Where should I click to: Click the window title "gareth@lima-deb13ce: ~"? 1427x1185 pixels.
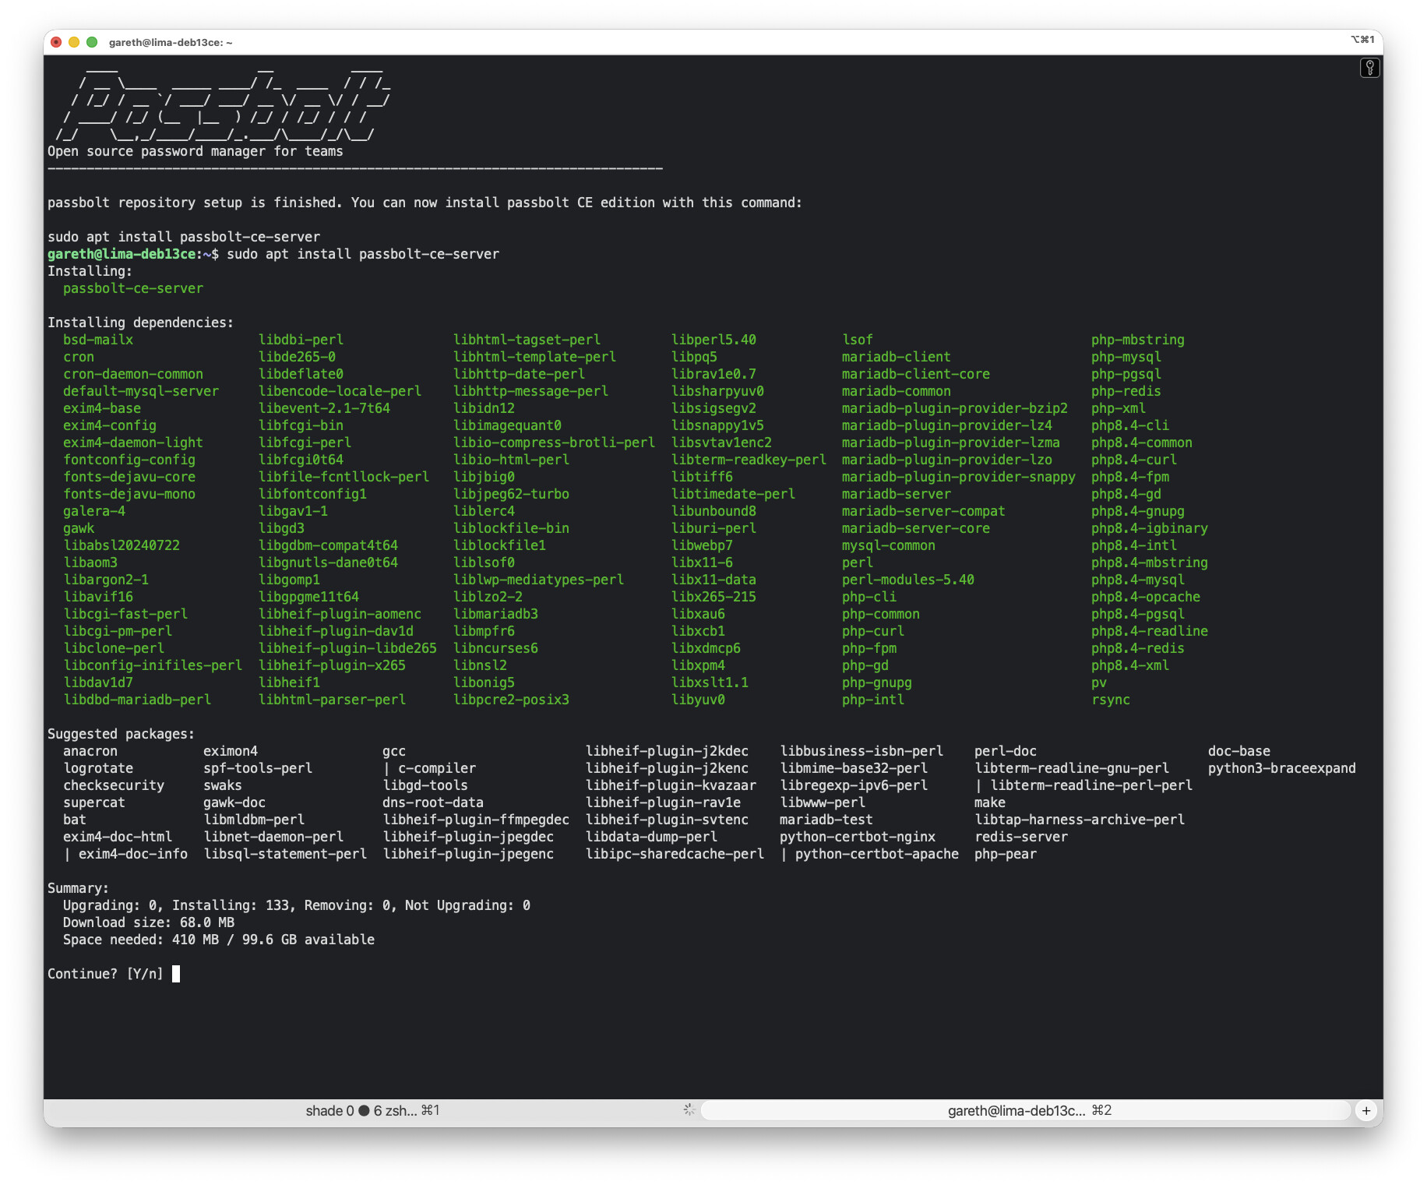point(171,42)
